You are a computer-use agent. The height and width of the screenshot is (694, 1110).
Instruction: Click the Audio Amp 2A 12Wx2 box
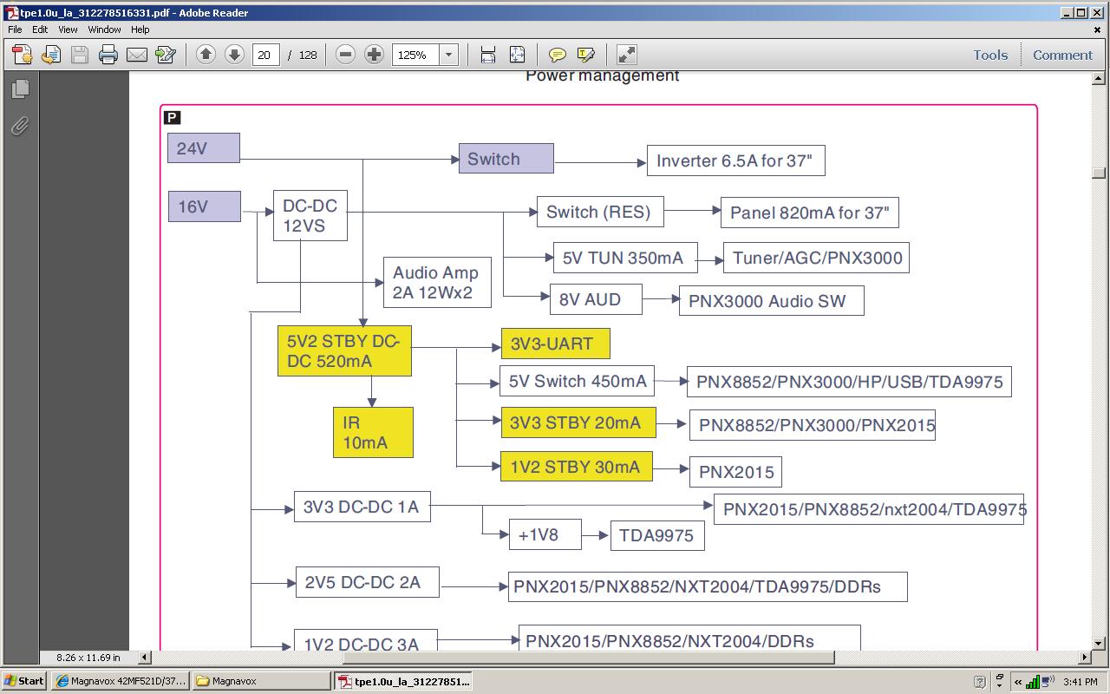437,282
